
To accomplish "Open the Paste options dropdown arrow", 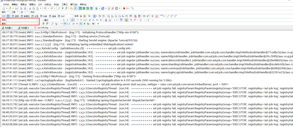I will (x=40, y=8).
